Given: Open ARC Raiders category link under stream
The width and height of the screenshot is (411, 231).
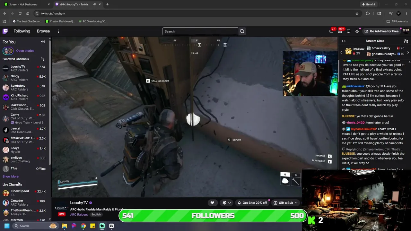Looking at the screenshot, I should click(79, 214).
